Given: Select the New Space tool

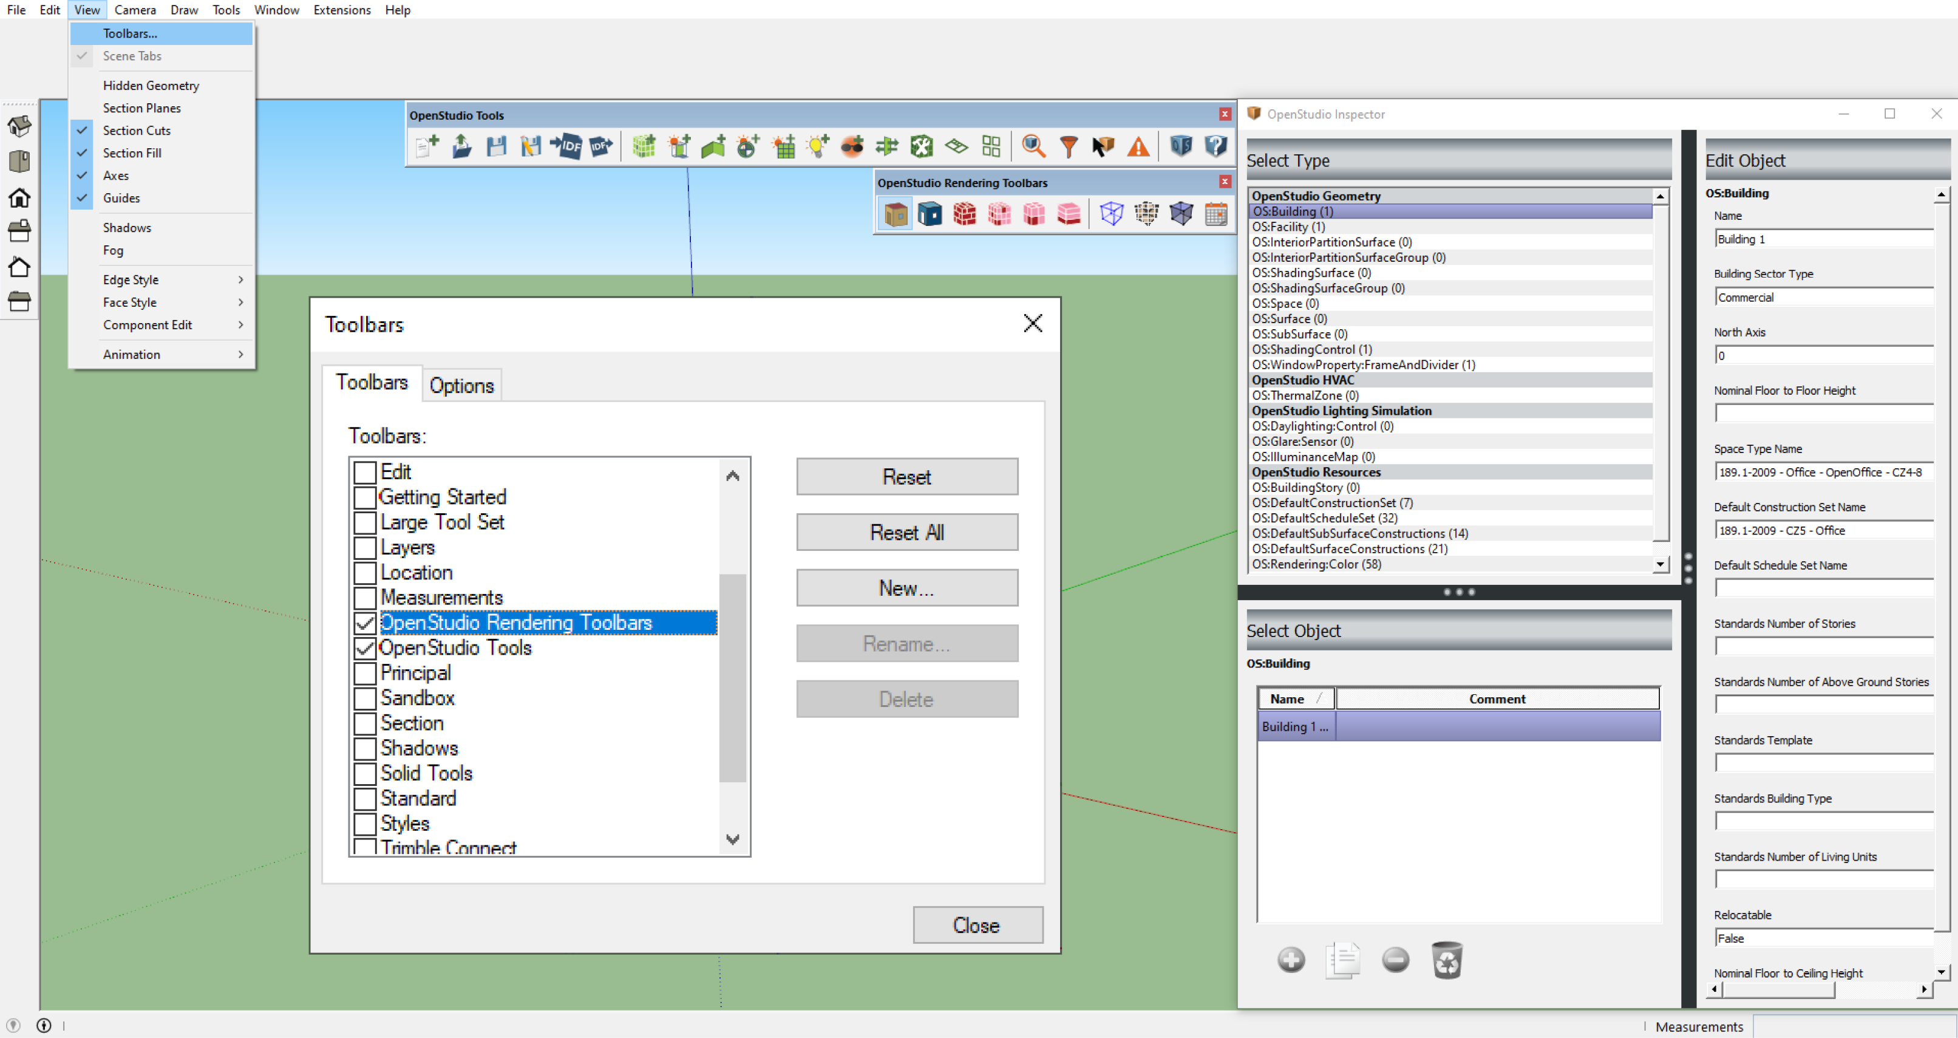Looking at the screenshot, I should point(643,146).
